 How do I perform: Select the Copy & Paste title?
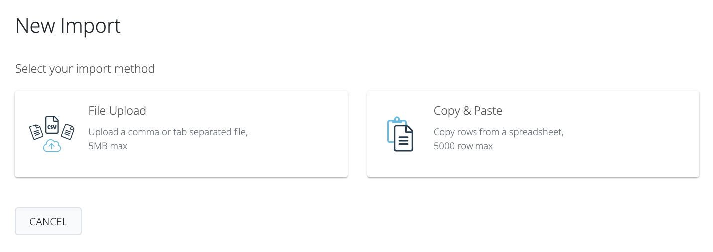[468, 111]
